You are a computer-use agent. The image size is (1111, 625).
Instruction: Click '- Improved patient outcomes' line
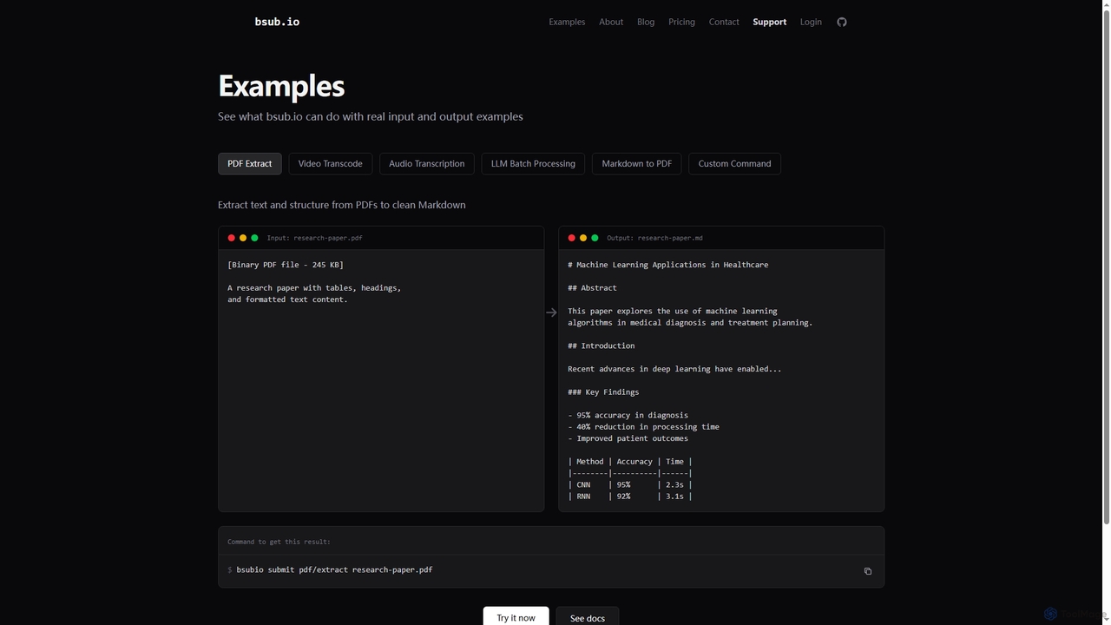(628, 438)
